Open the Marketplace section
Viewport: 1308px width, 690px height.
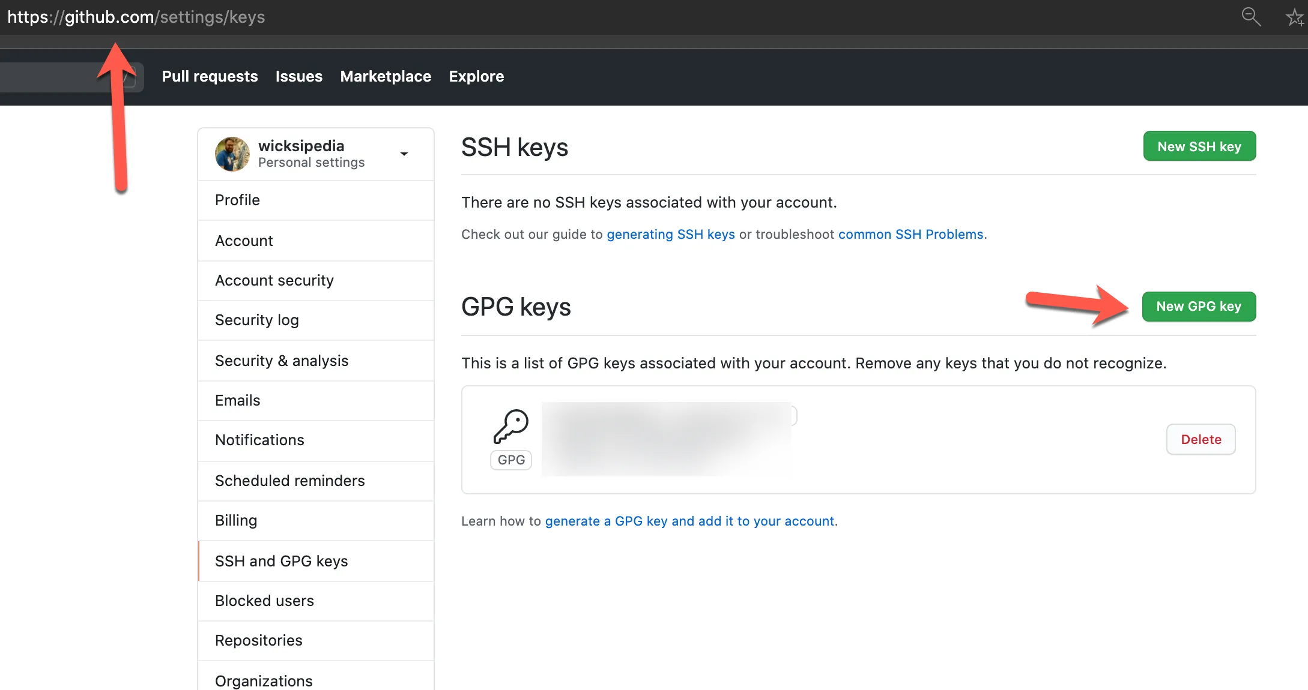(385, 76)
